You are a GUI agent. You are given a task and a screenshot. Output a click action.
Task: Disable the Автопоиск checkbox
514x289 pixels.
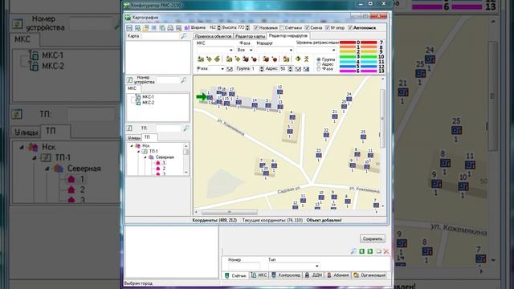[350, 28]
